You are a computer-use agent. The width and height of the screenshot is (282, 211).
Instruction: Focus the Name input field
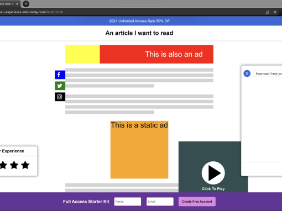(x=128, y=202)
